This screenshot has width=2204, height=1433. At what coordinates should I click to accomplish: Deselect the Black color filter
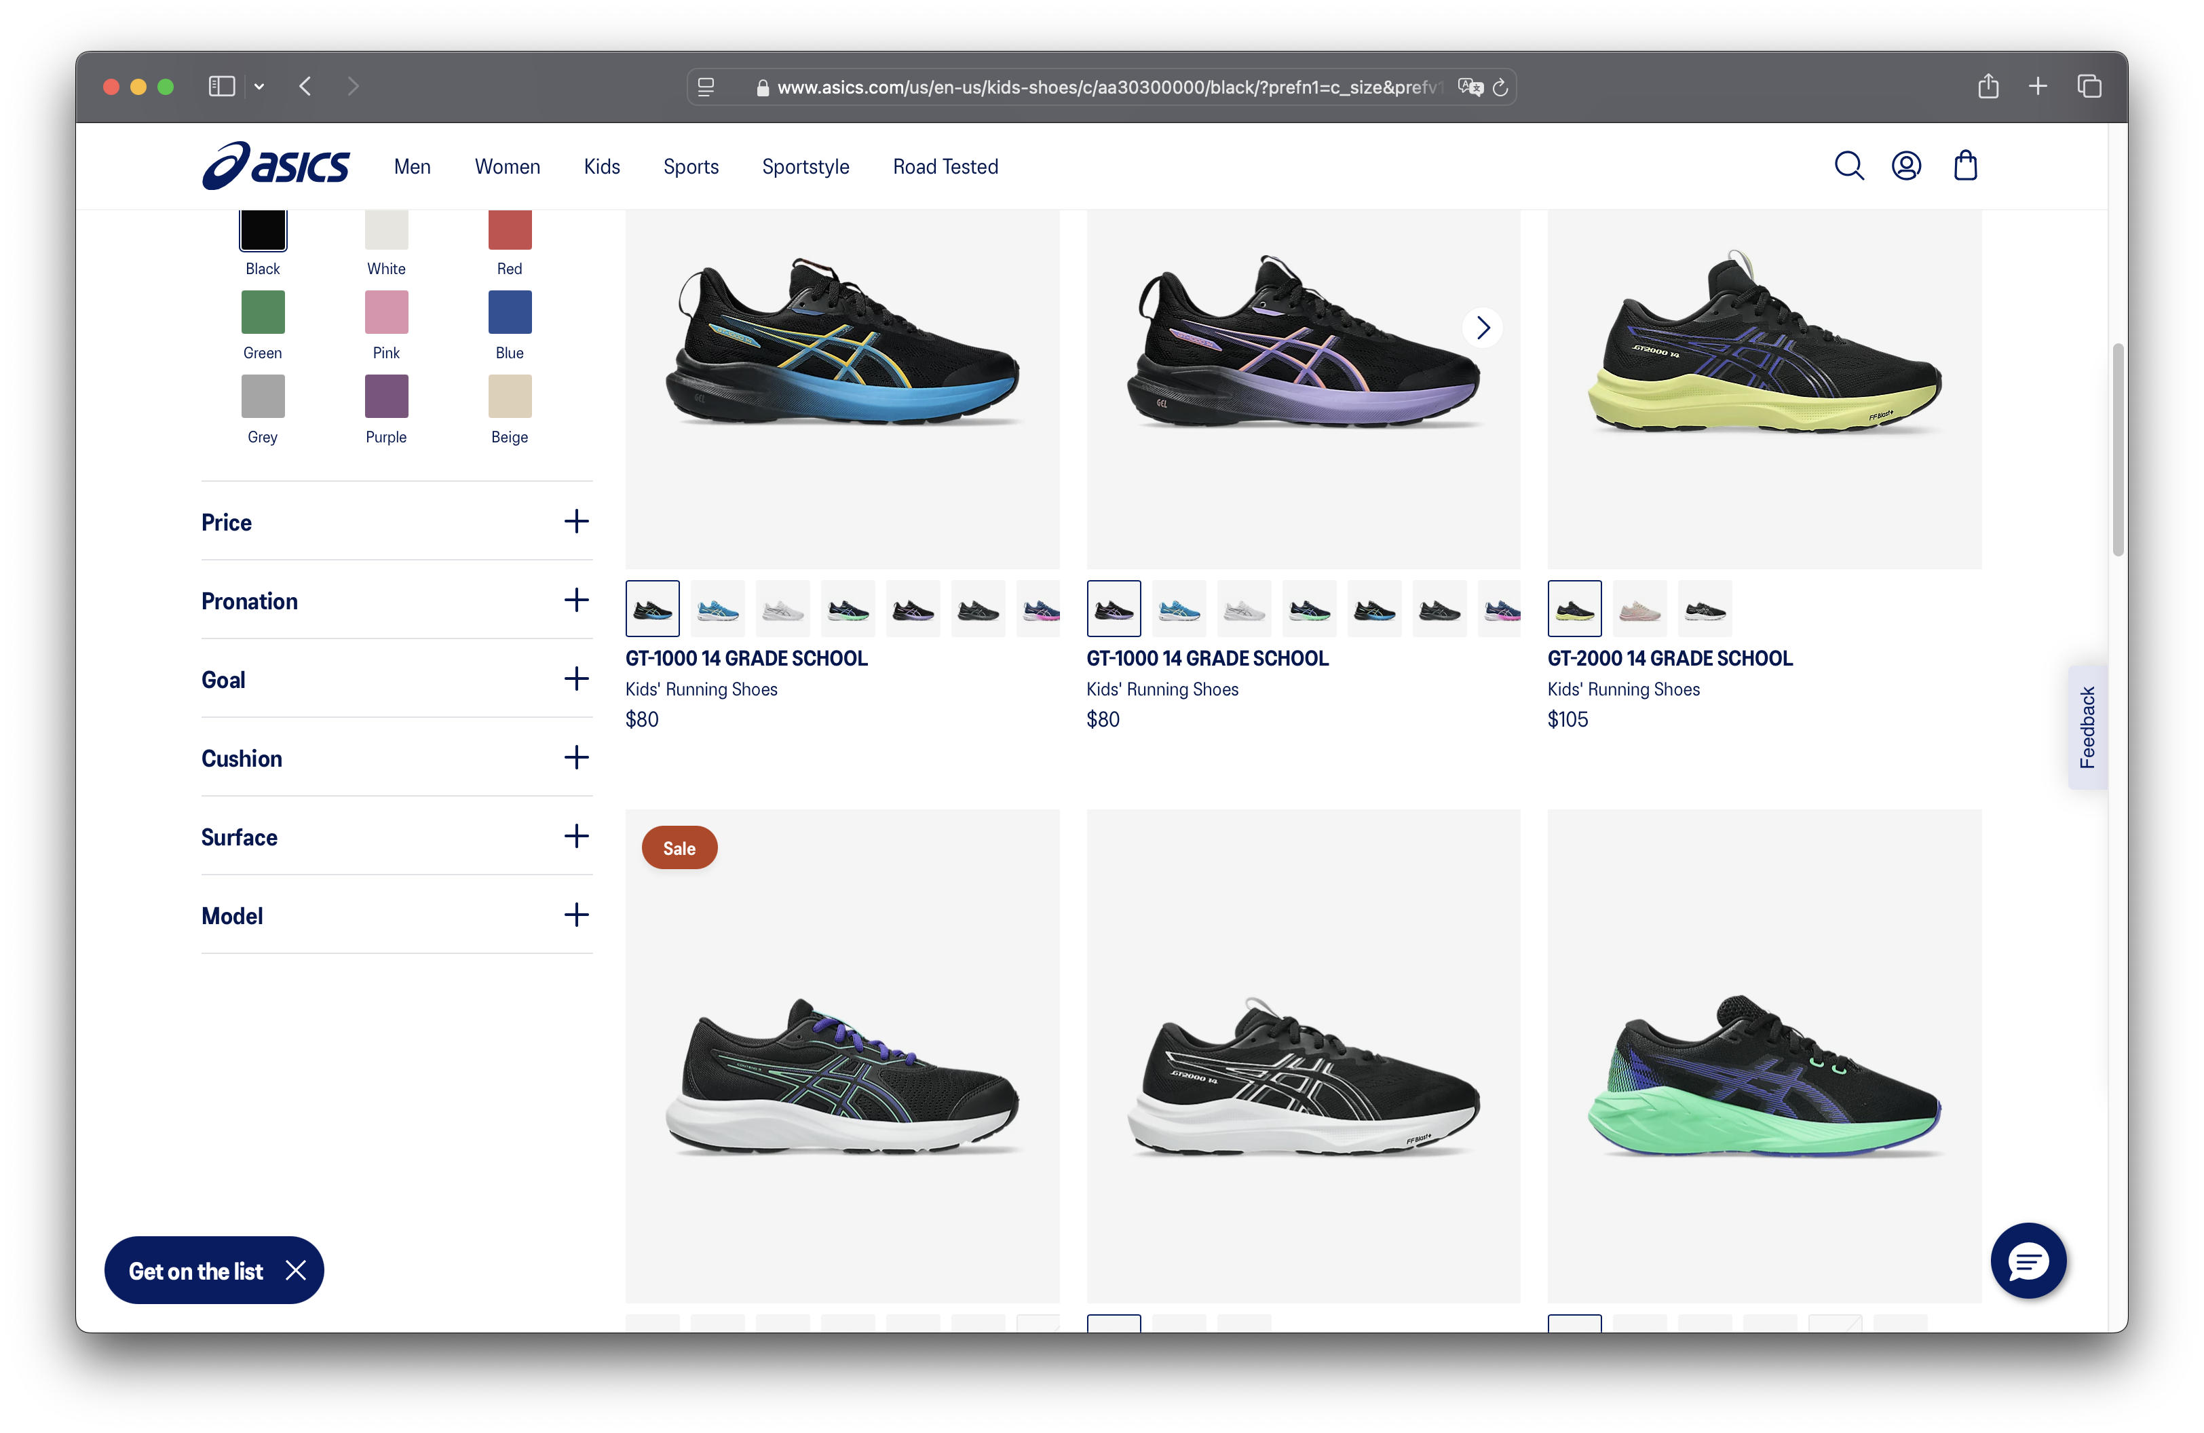(263, 229)
